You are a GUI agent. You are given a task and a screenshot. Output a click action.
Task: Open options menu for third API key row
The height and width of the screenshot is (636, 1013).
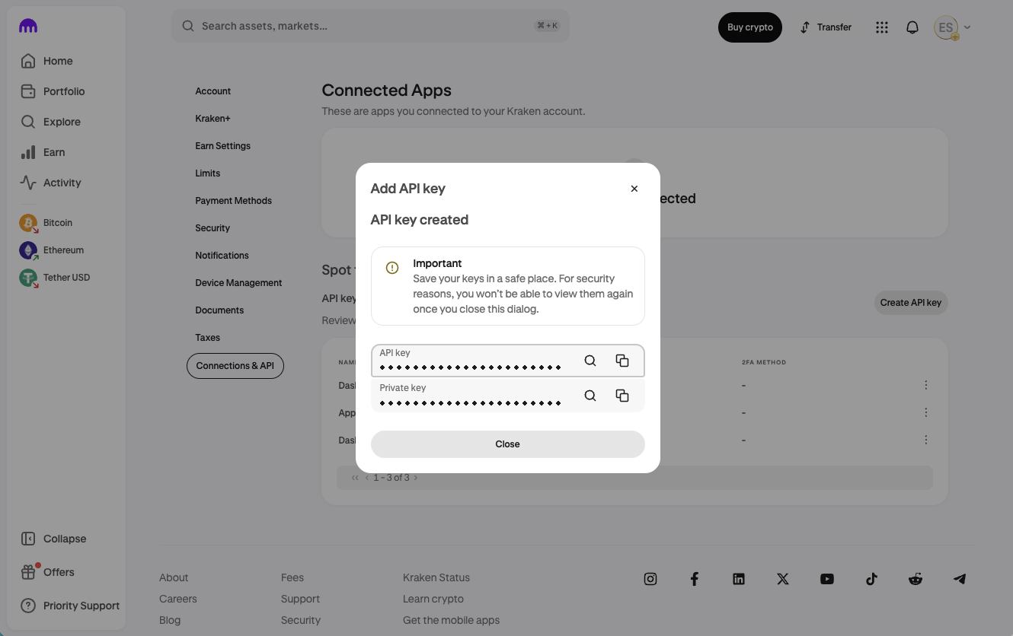click(x=926, y=440)
